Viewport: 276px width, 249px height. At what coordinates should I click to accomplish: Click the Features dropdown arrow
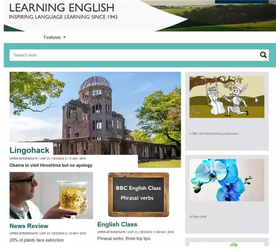[64, 37]
